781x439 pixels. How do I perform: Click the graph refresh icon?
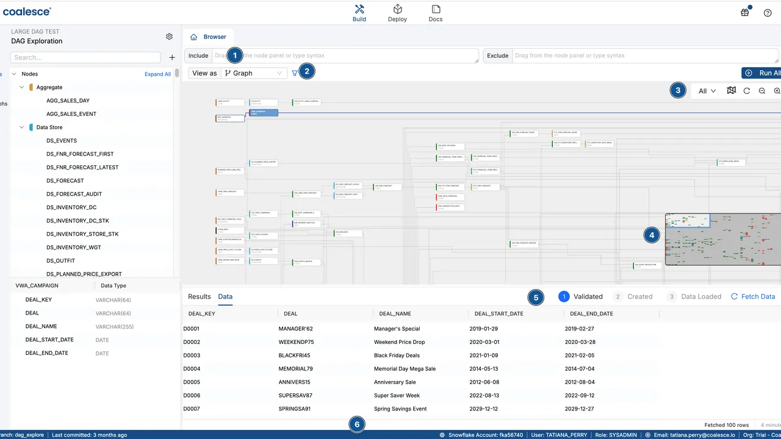coord(747,91)
